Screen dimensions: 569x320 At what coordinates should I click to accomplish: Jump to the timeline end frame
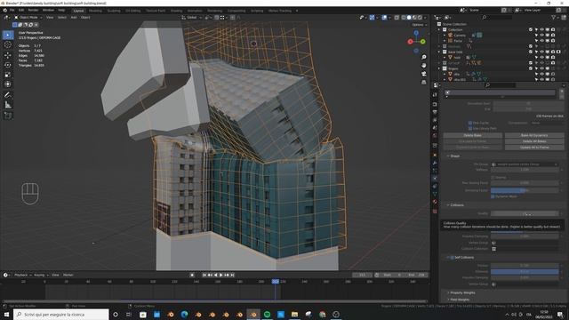(232, 275)
